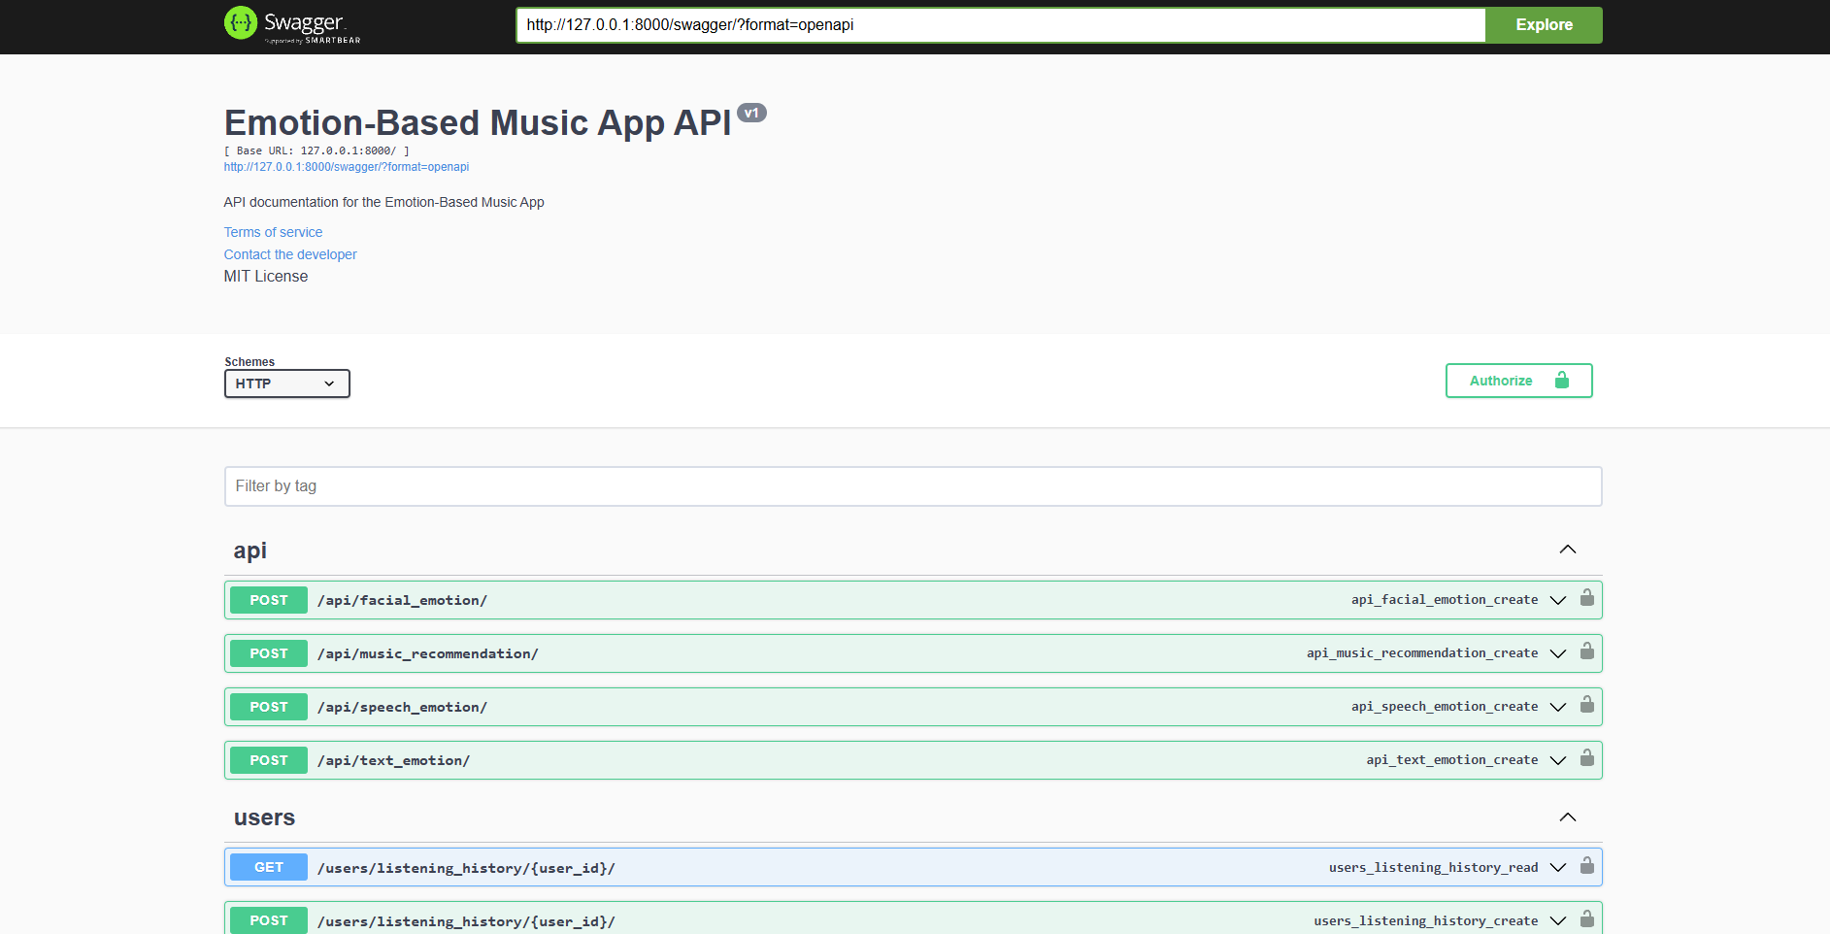Expand users_listening_history_read chevron

[1558, 867]
